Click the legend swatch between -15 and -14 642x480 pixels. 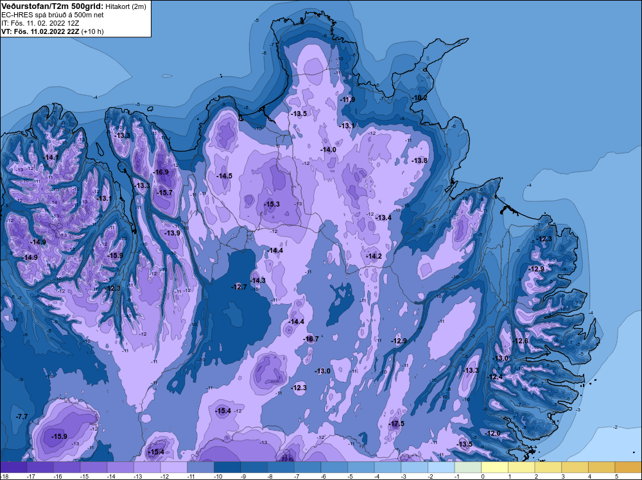tap(94, 467)
